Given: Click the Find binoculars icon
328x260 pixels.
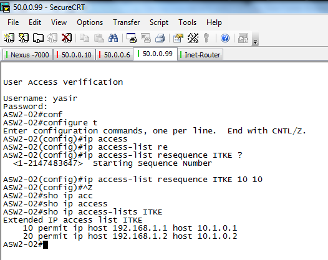Looking at the screenshot, I should [113, 38].
